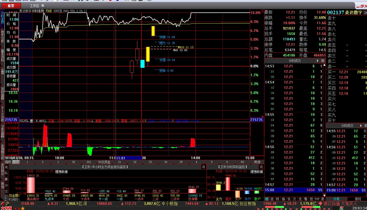Click the 讯 news tab under trade list
Screen dimensions: 367x210
pyautogui.click(x=289, y=199)
